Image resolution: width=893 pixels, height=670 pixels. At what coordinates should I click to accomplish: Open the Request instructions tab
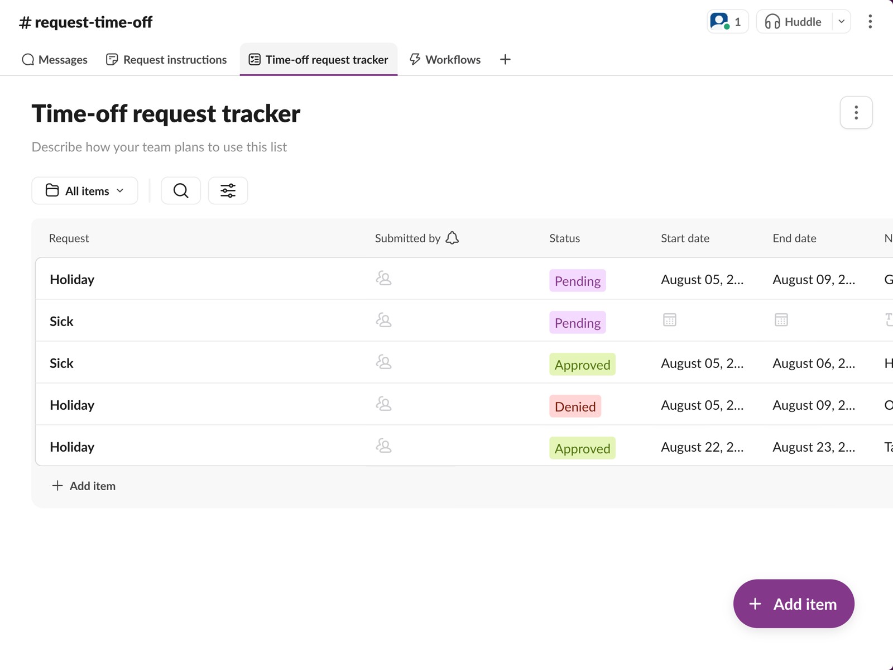166,60
